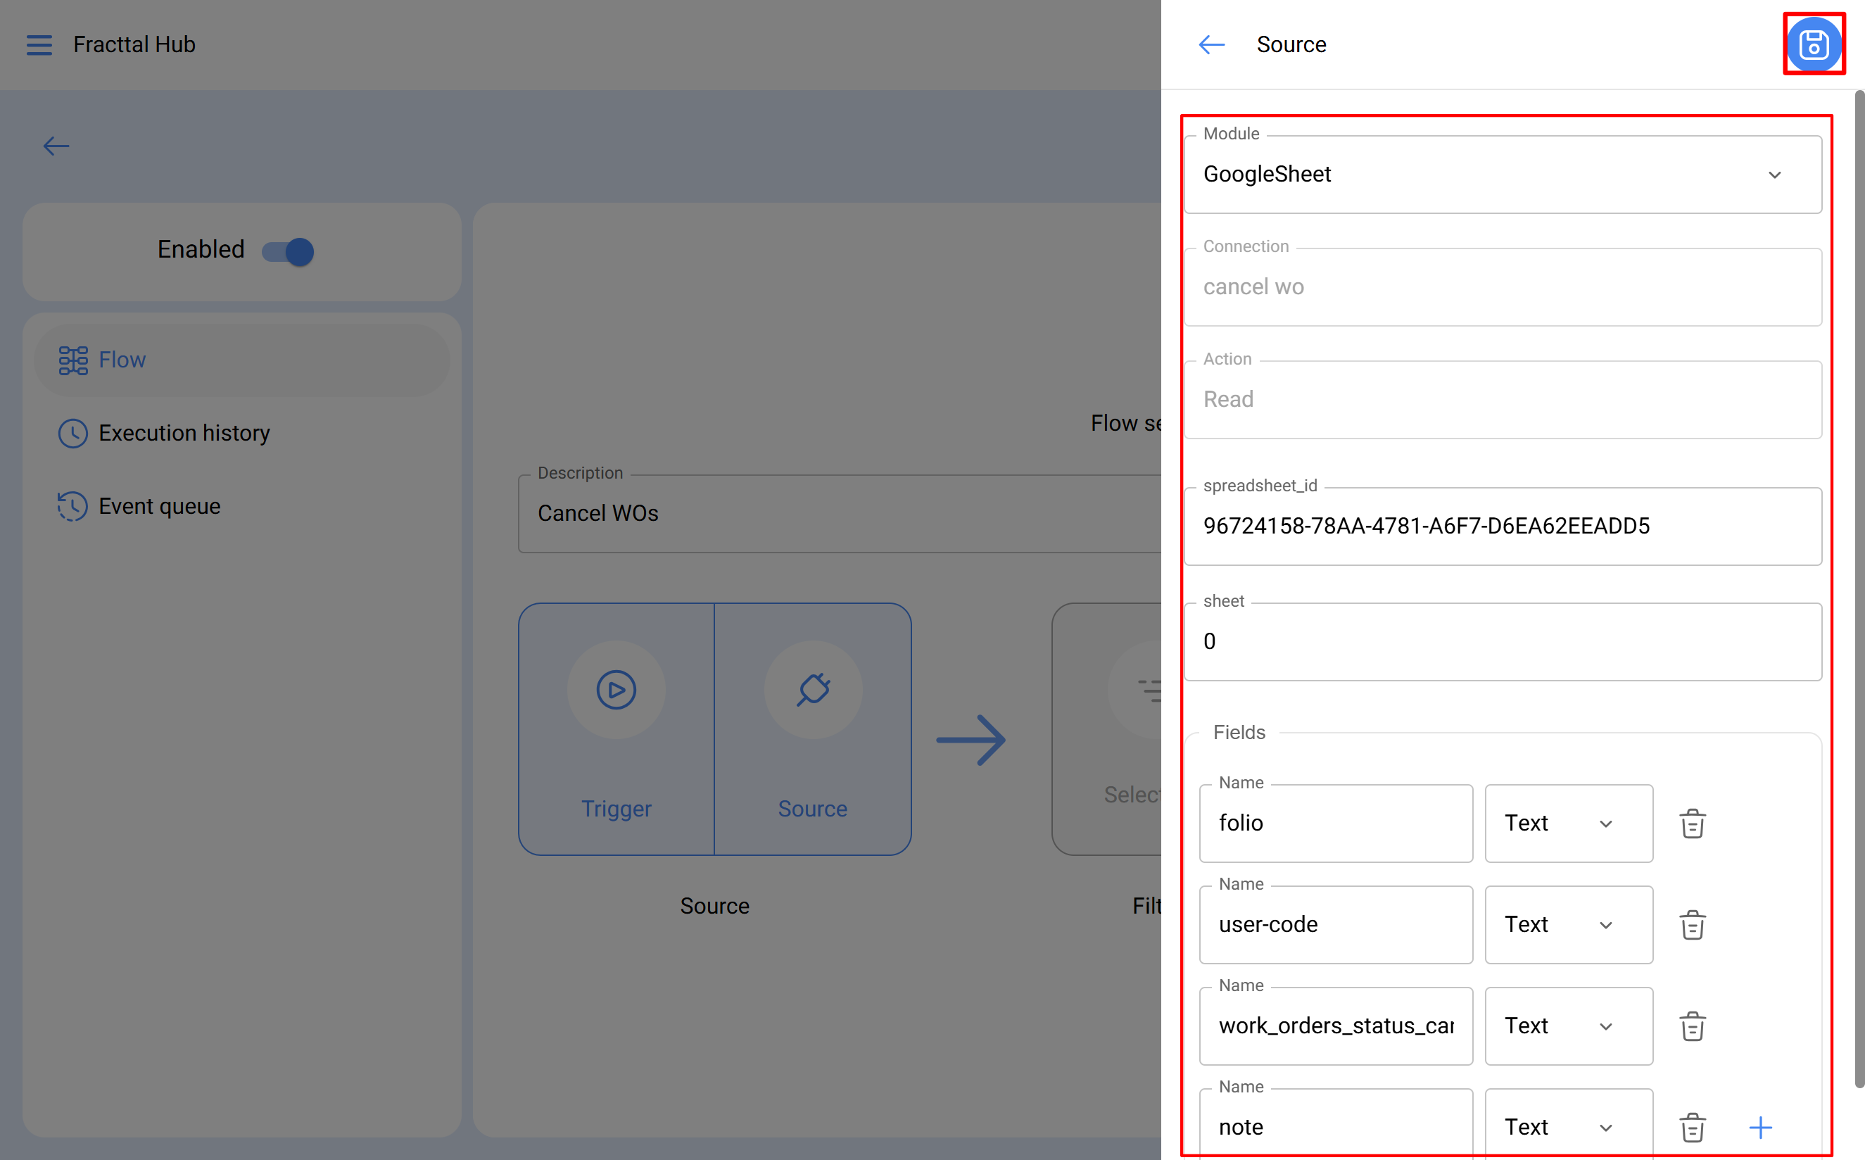Viewport: 1865px width, 1160px height.
Task: Click the sheet input field
Action: (1502, 641)
